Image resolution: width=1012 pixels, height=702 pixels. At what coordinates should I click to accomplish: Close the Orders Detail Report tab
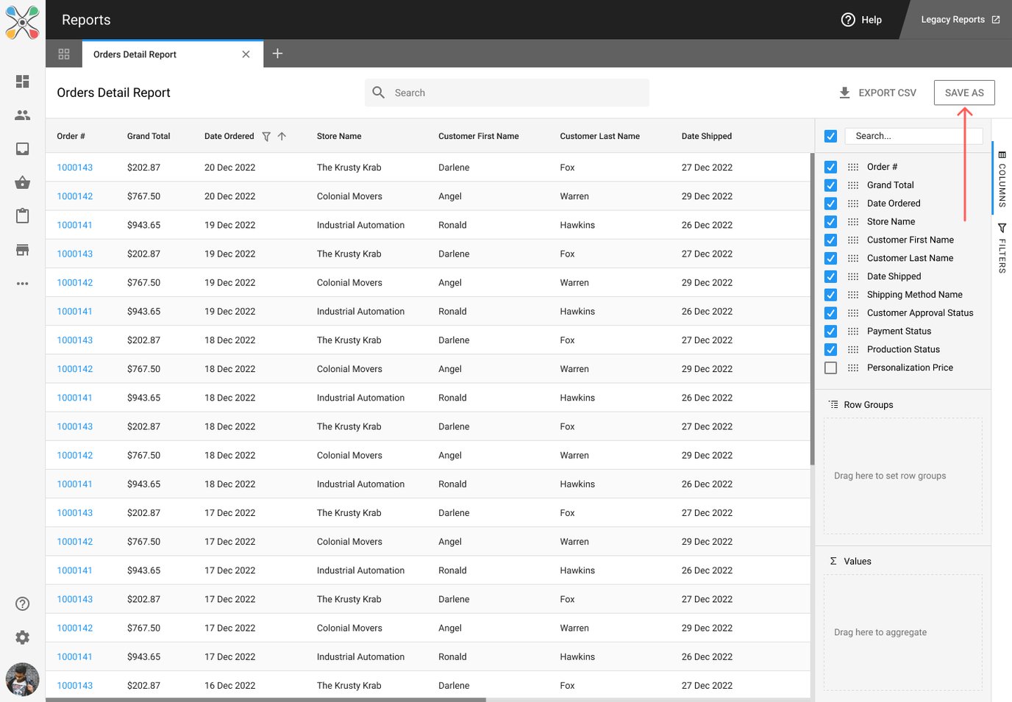pos(246,54)
